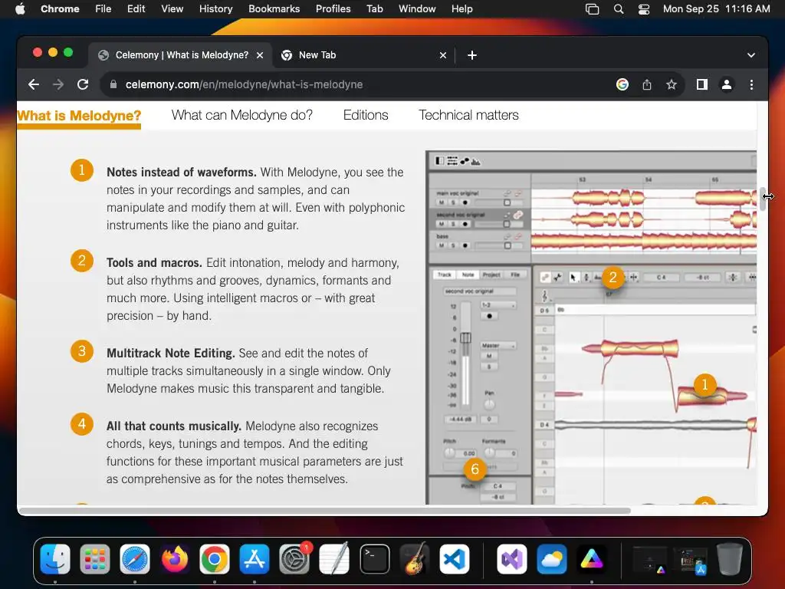Click the Stage Manager menu bar icon
This screenshot has height=589, width=785.
(593, 9)
